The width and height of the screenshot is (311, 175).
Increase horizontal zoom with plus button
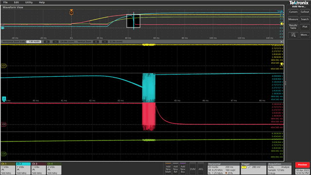[x=47, y=42]
